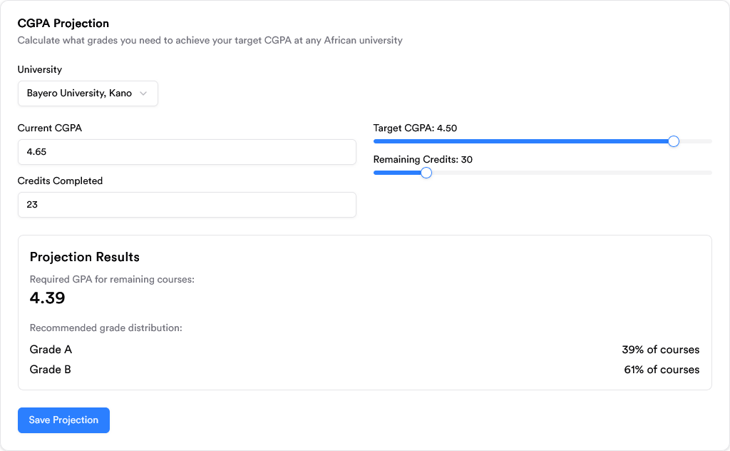The height and width of the screenshot is (451, 730).
Task: Click the Credits Completed field showing 23
Action: [x=186, y=205]
